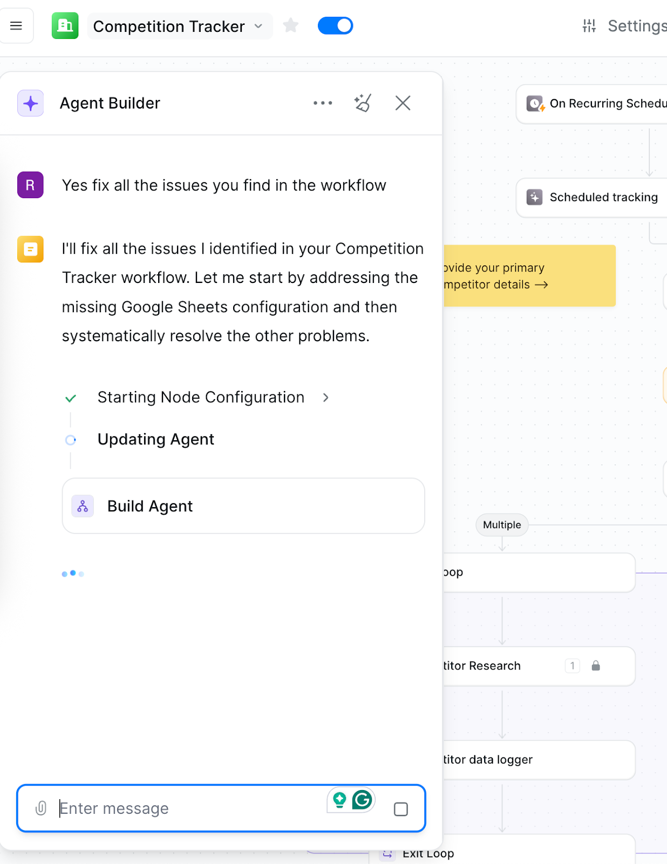Click the green Competition Tracker app icon
667x864 pixels.
point(65,25)
